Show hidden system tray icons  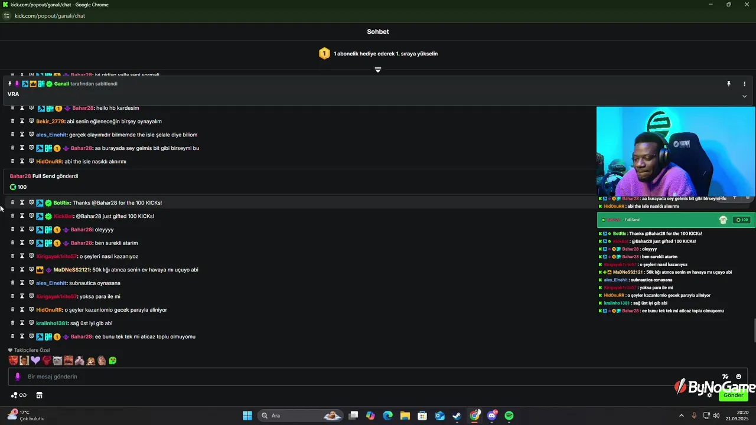pos(681,416)
